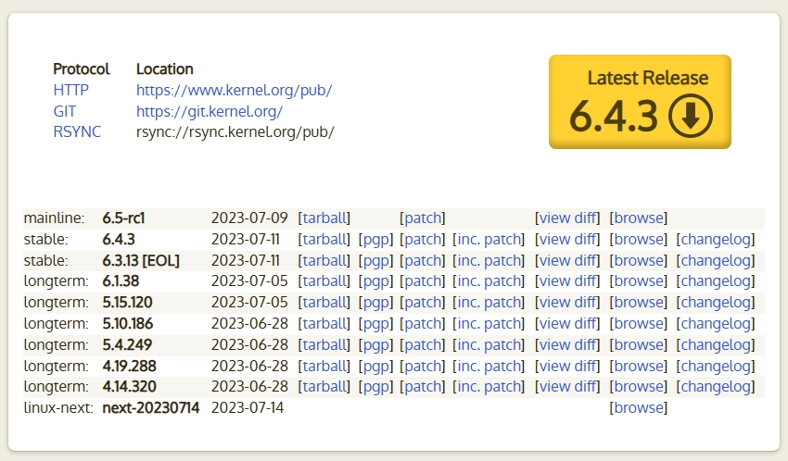
Task: View diff for stable 6.4.3
Action: point(567,239)
